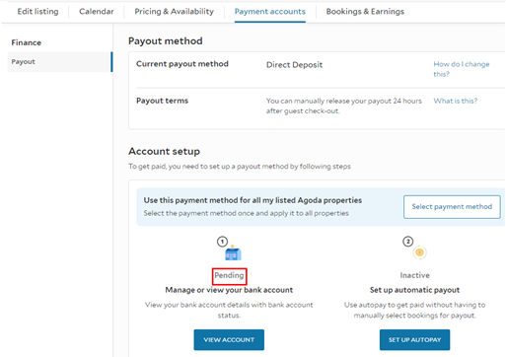The width and height of the screenshot is (506, 357).
Task: Select the Payment accounts tab
Action: pyautogui.click(x=270, y=12)
